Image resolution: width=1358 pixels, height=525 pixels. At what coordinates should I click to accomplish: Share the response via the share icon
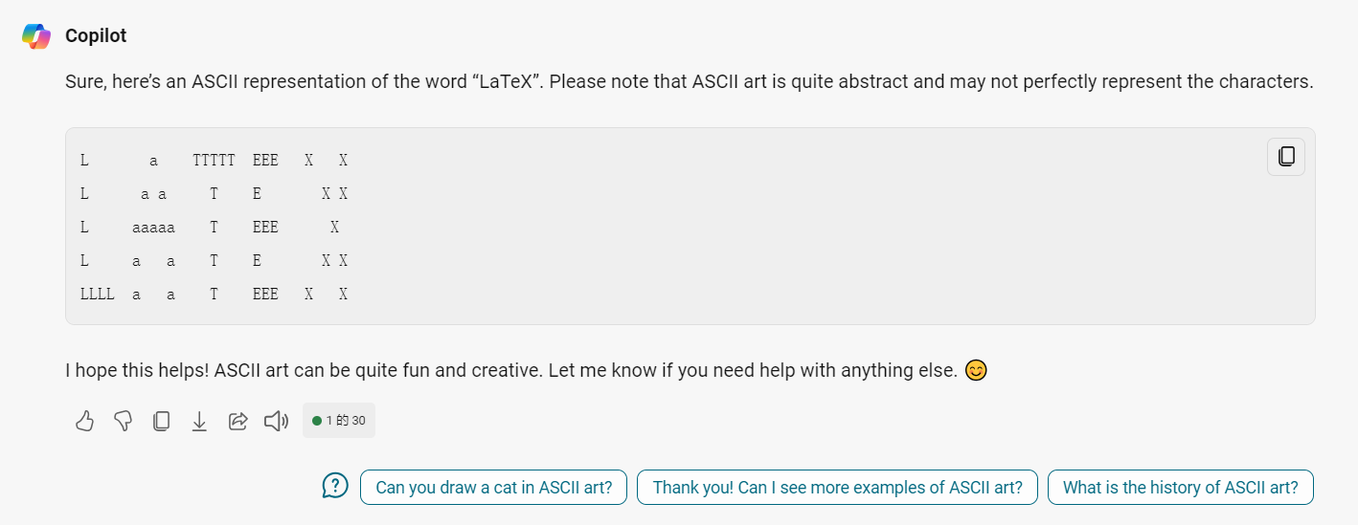tap(238, 421)
